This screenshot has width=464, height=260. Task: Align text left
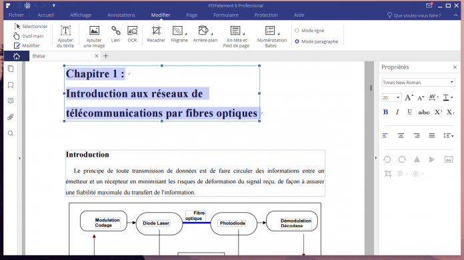385,135
